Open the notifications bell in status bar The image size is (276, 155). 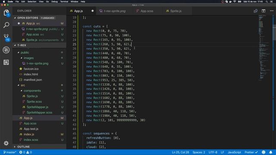(271, 152)
